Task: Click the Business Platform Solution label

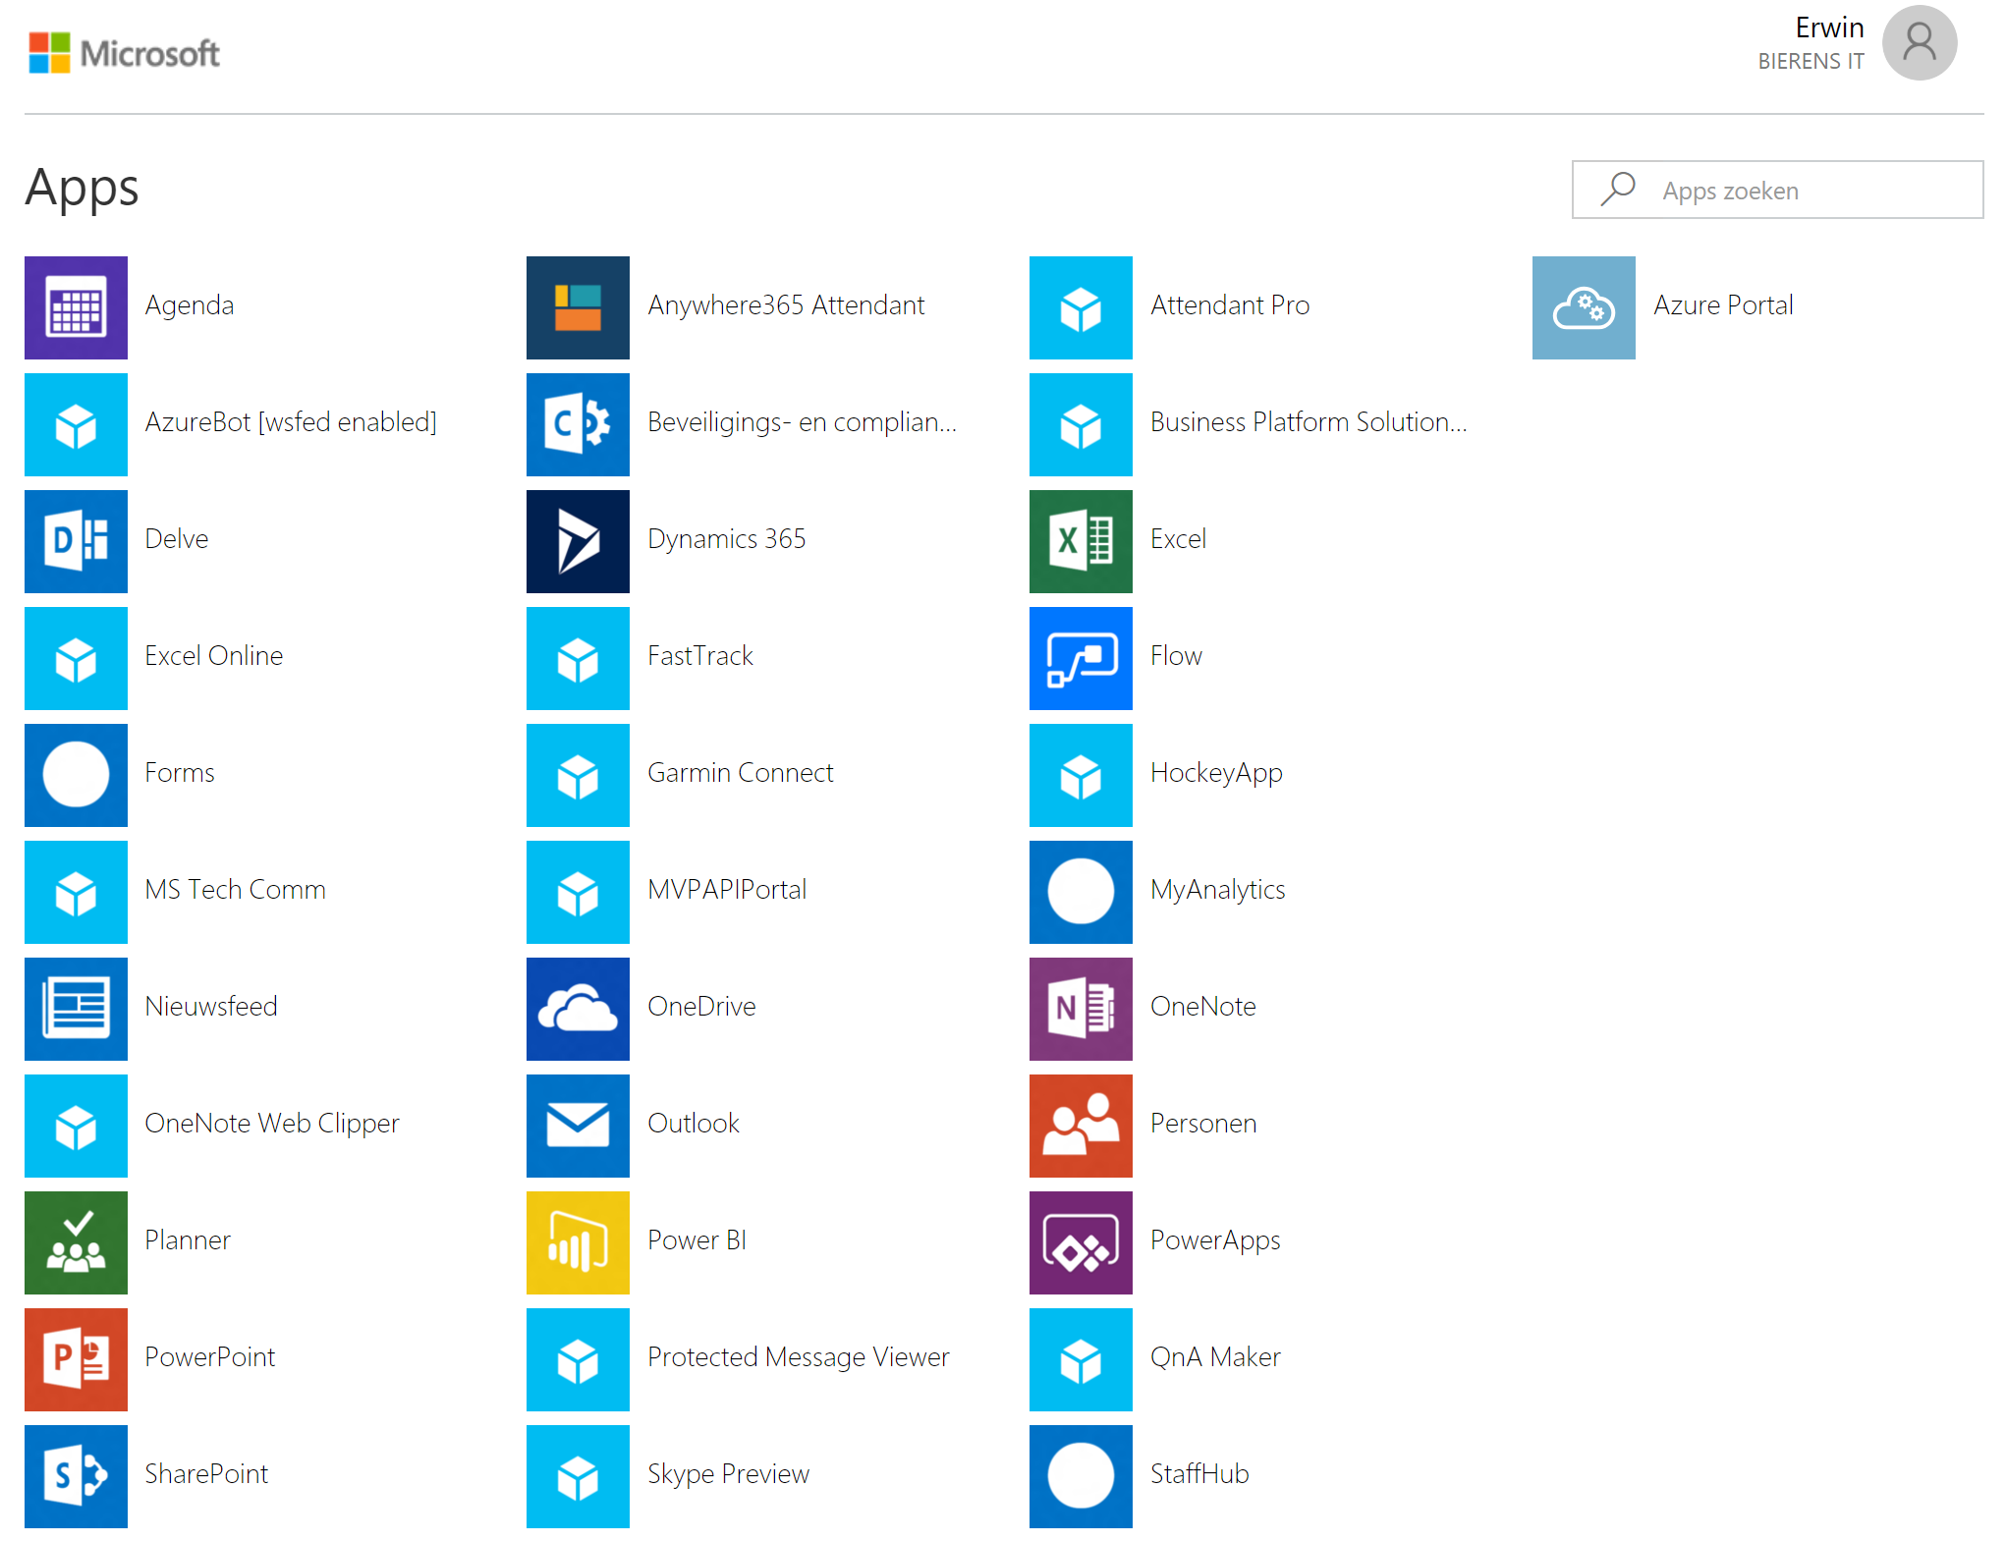Action: (1309, 422)
